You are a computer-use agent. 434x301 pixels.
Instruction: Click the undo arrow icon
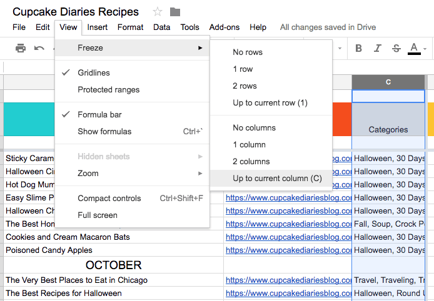[39, 48]
